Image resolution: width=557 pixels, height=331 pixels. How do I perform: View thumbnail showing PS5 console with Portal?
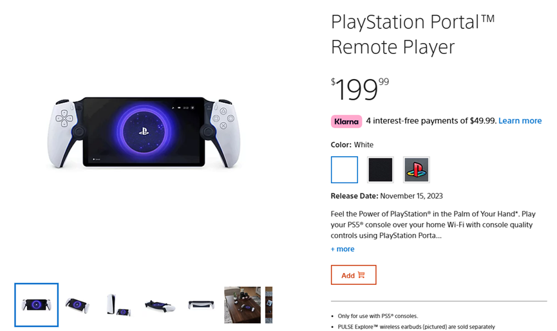click(x=118, y=305)
